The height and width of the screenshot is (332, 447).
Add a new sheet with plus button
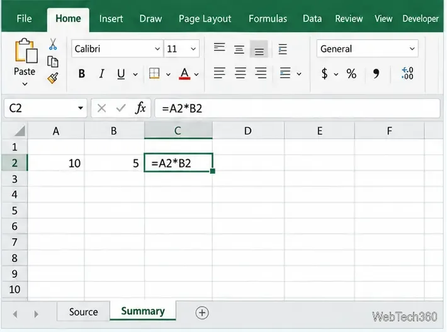coord(202,312)
